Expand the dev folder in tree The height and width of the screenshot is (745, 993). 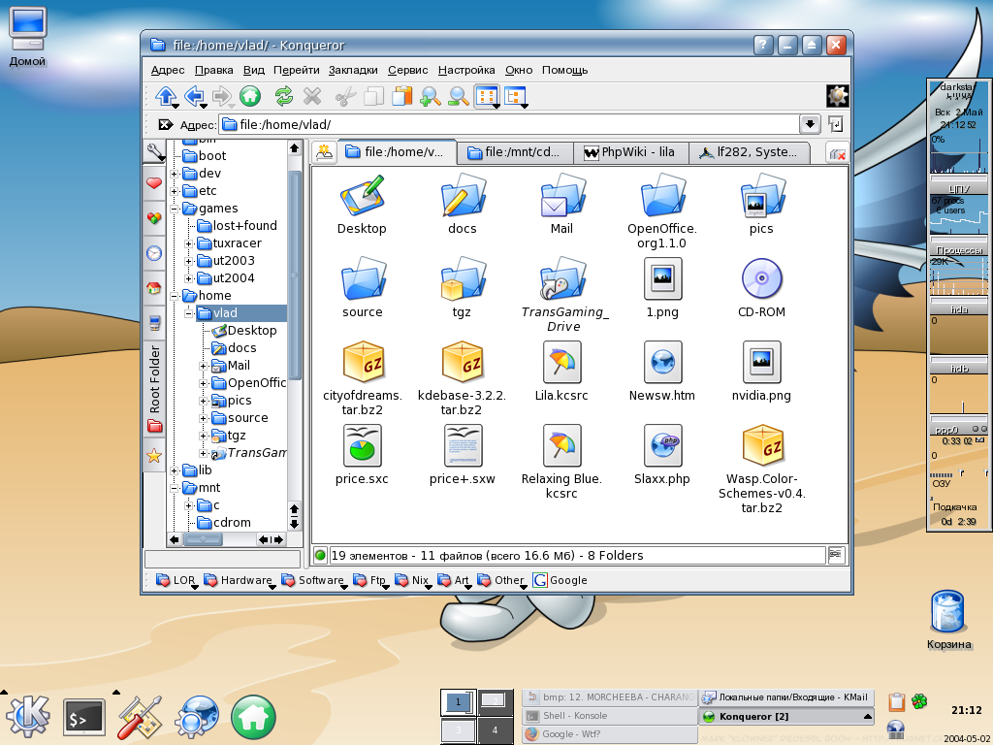tap(175, 174)
